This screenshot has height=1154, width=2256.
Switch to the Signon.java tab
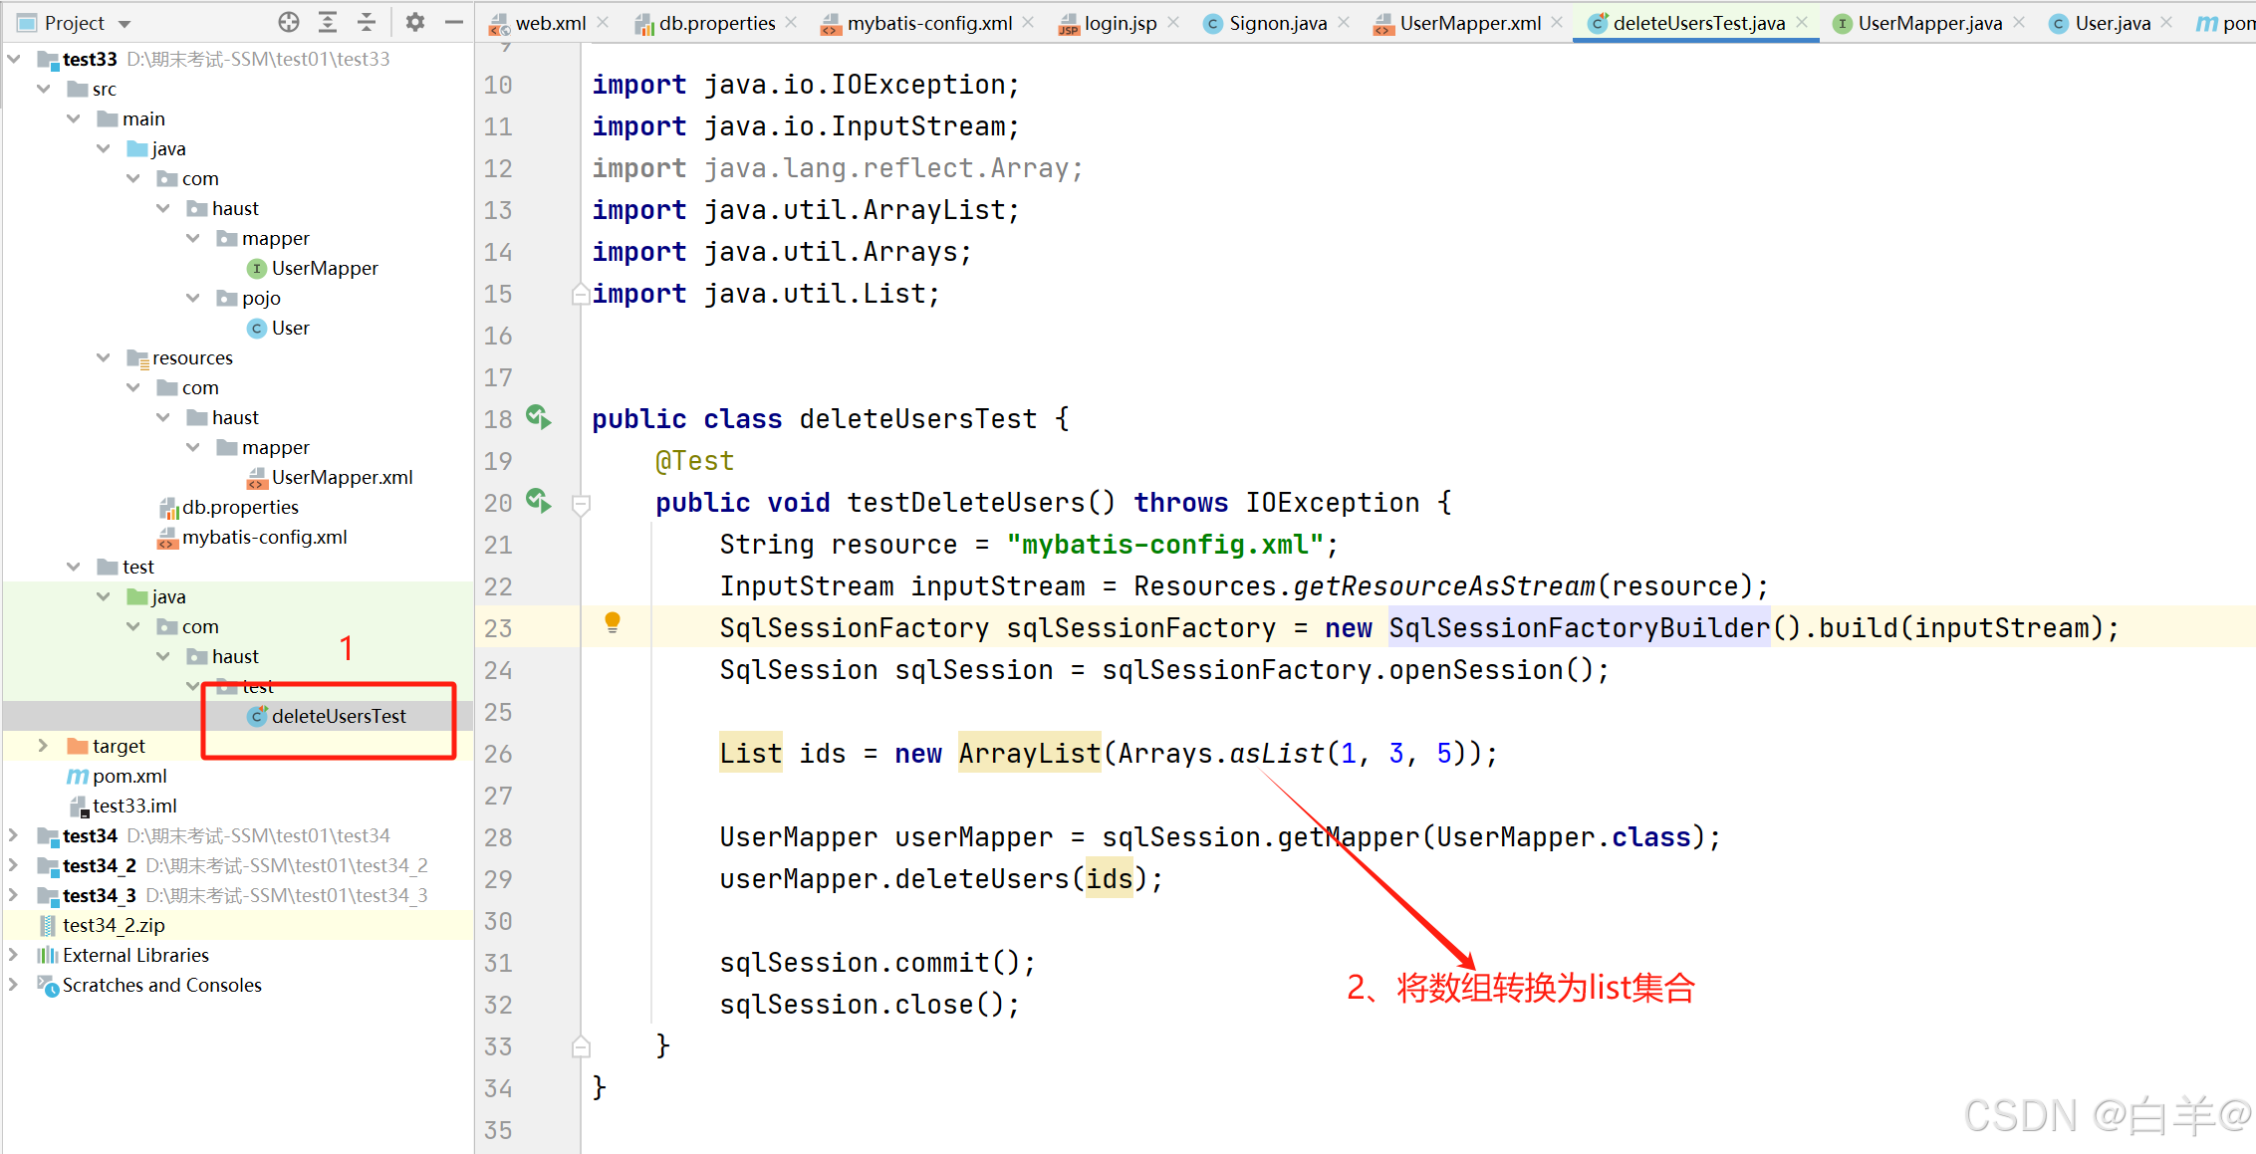coord(1277,23)
